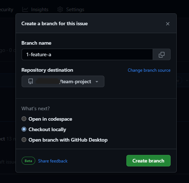Expand the team-project repository dropdown
The image size is (189, 183).
(63, 81)
